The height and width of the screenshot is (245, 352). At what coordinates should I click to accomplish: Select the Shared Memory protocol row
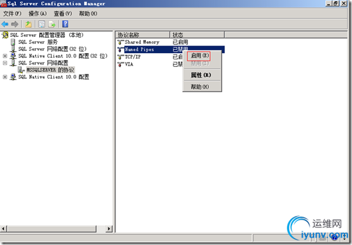[170, 42]
